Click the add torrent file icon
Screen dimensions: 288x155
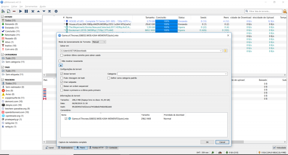coord(9,11)
